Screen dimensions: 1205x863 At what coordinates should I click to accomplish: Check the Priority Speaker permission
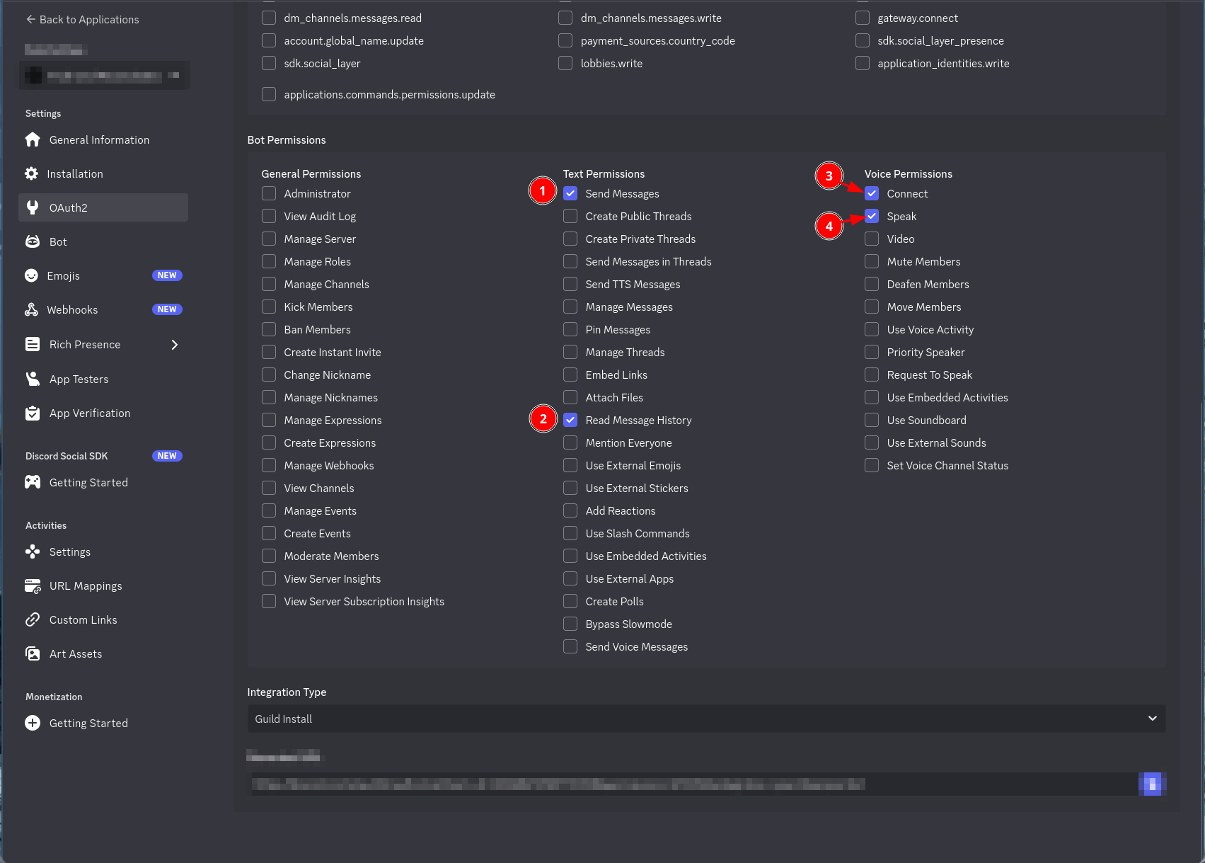coord(872,352)
